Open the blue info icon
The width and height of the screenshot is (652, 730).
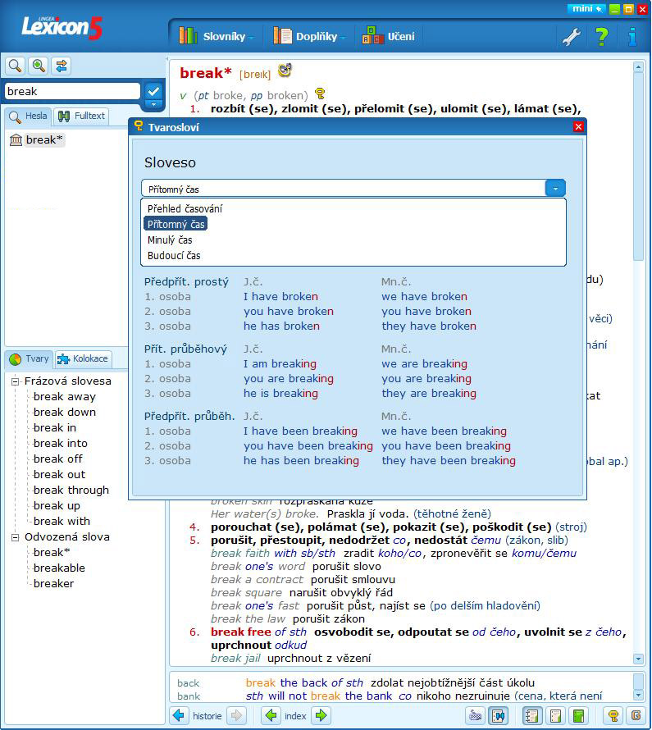[632, 36]
